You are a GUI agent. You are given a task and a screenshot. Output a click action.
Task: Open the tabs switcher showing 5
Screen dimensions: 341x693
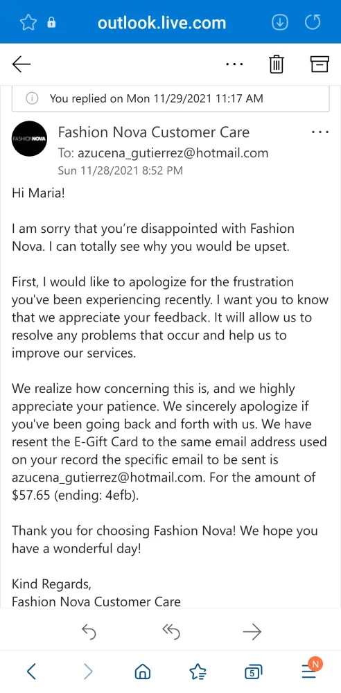(x=253, y=672)
